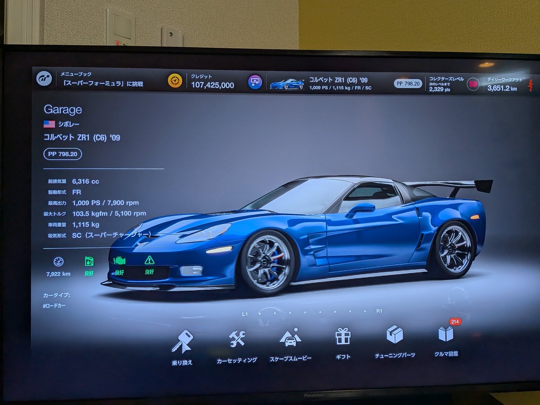Screen dimensions: 540x405
Task: Click the odometer gauge icon above 7,922 km
Action: [x=58, y=261]
